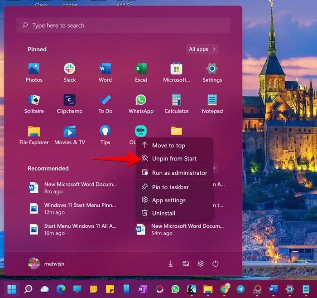Image resolution: width=317 pixels, height=298 pixels.
Task: Open Excel from pinned apps
Action: [141, 73]
